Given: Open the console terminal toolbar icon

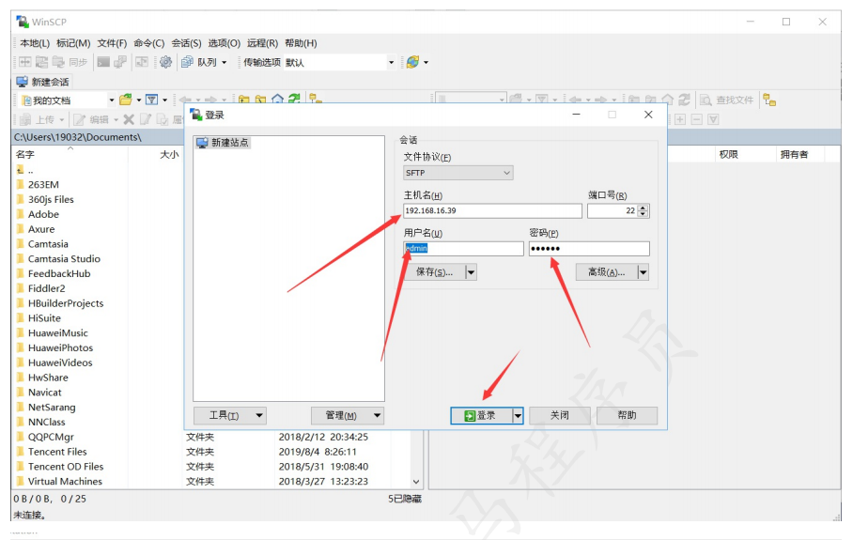Looking at the screenshot, I should click(x=103, y=62).
